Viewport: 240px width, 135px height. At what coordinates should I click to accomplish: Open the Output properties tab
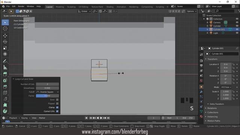coord(201,66)
